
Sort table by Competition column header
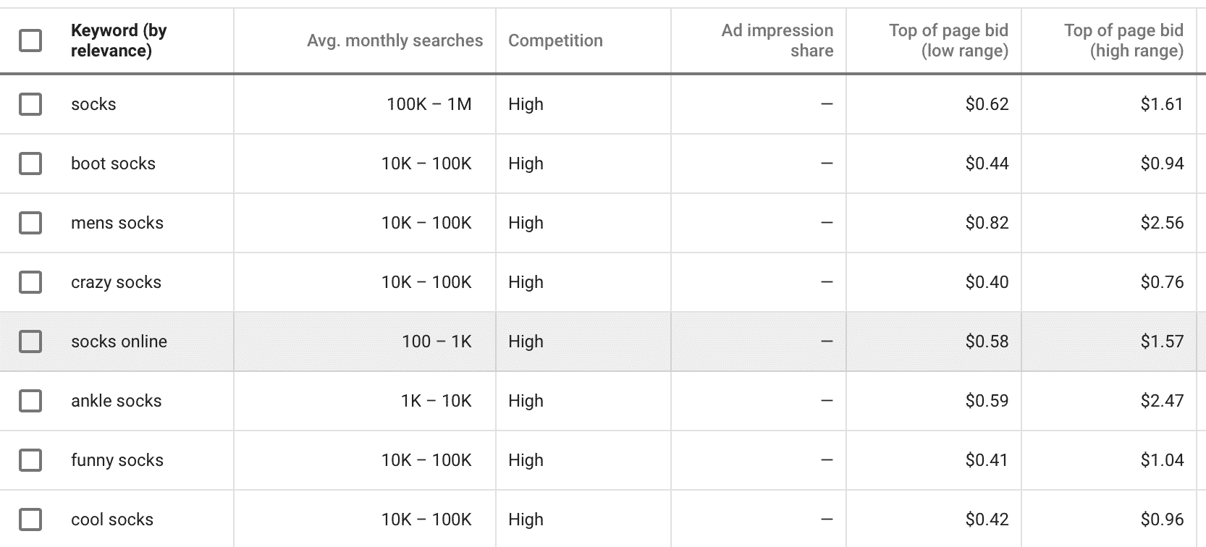555,41
